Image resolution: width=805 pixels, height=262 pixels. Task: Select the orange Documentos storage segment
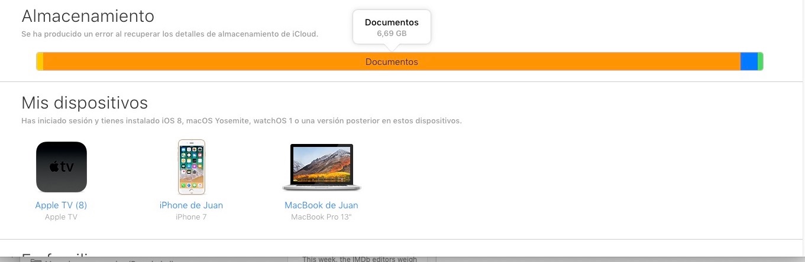pos(392,62)
